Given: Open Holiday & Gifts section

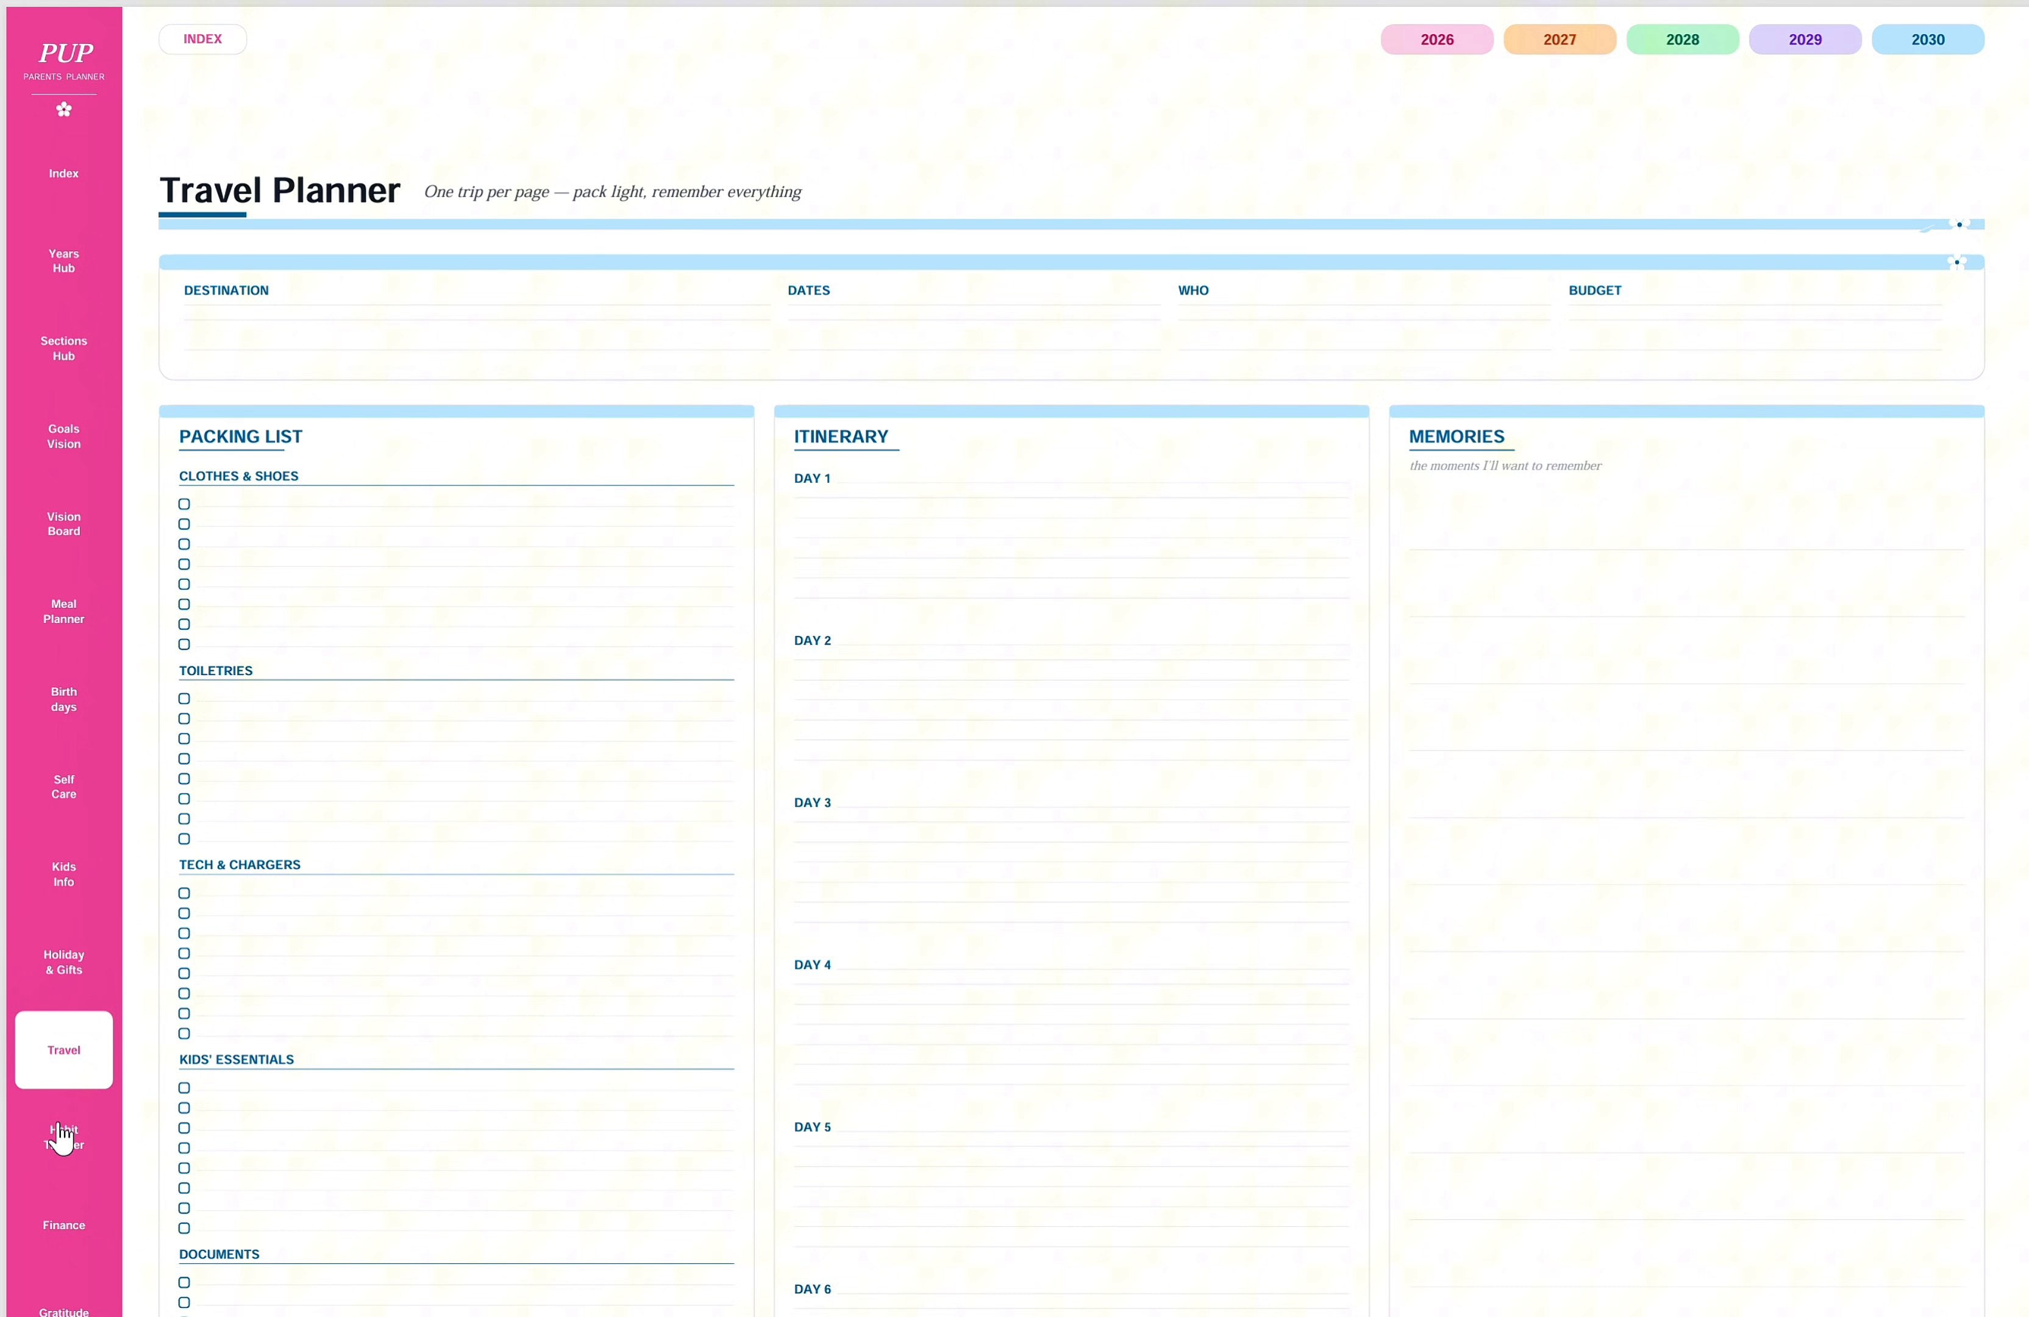Looking at the screenshot, I should 64,962.
